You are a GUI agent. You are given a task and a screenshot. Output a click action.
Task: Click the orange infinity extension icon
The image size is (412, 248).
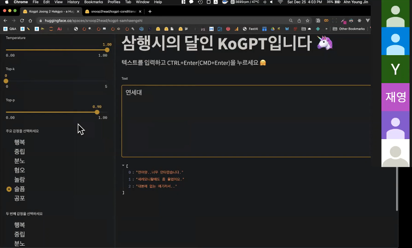coord(326,21)
